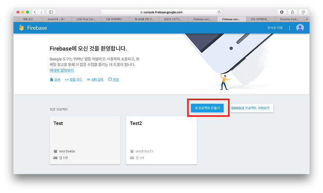Screen dimensions: 323x193
Task: Click 문서로 이동 in the header
Action: point(275,28)
